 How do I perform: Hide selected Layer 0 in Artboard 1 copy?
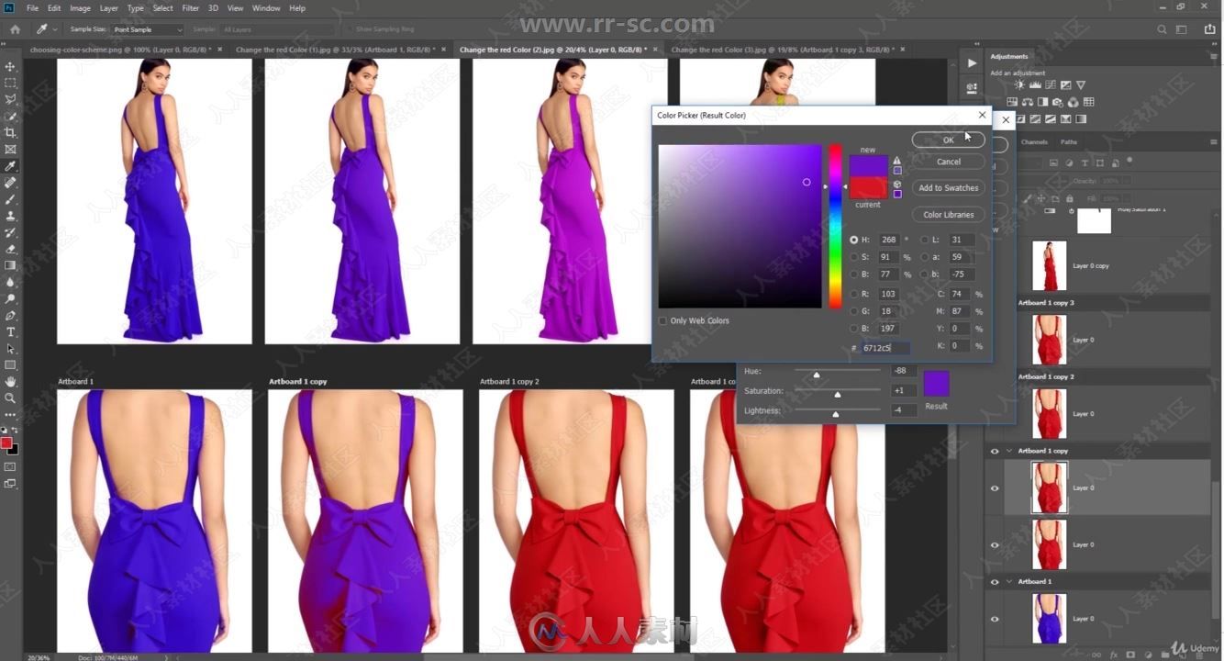click(x=995, y=488)
